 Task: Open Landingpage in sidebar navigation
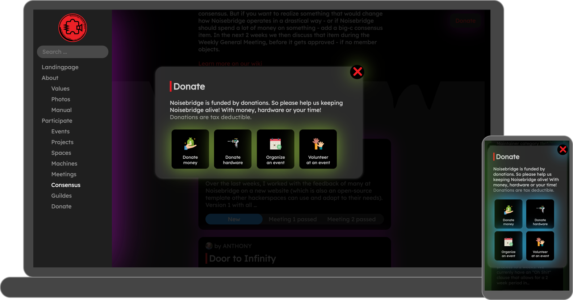pos(60,67)
